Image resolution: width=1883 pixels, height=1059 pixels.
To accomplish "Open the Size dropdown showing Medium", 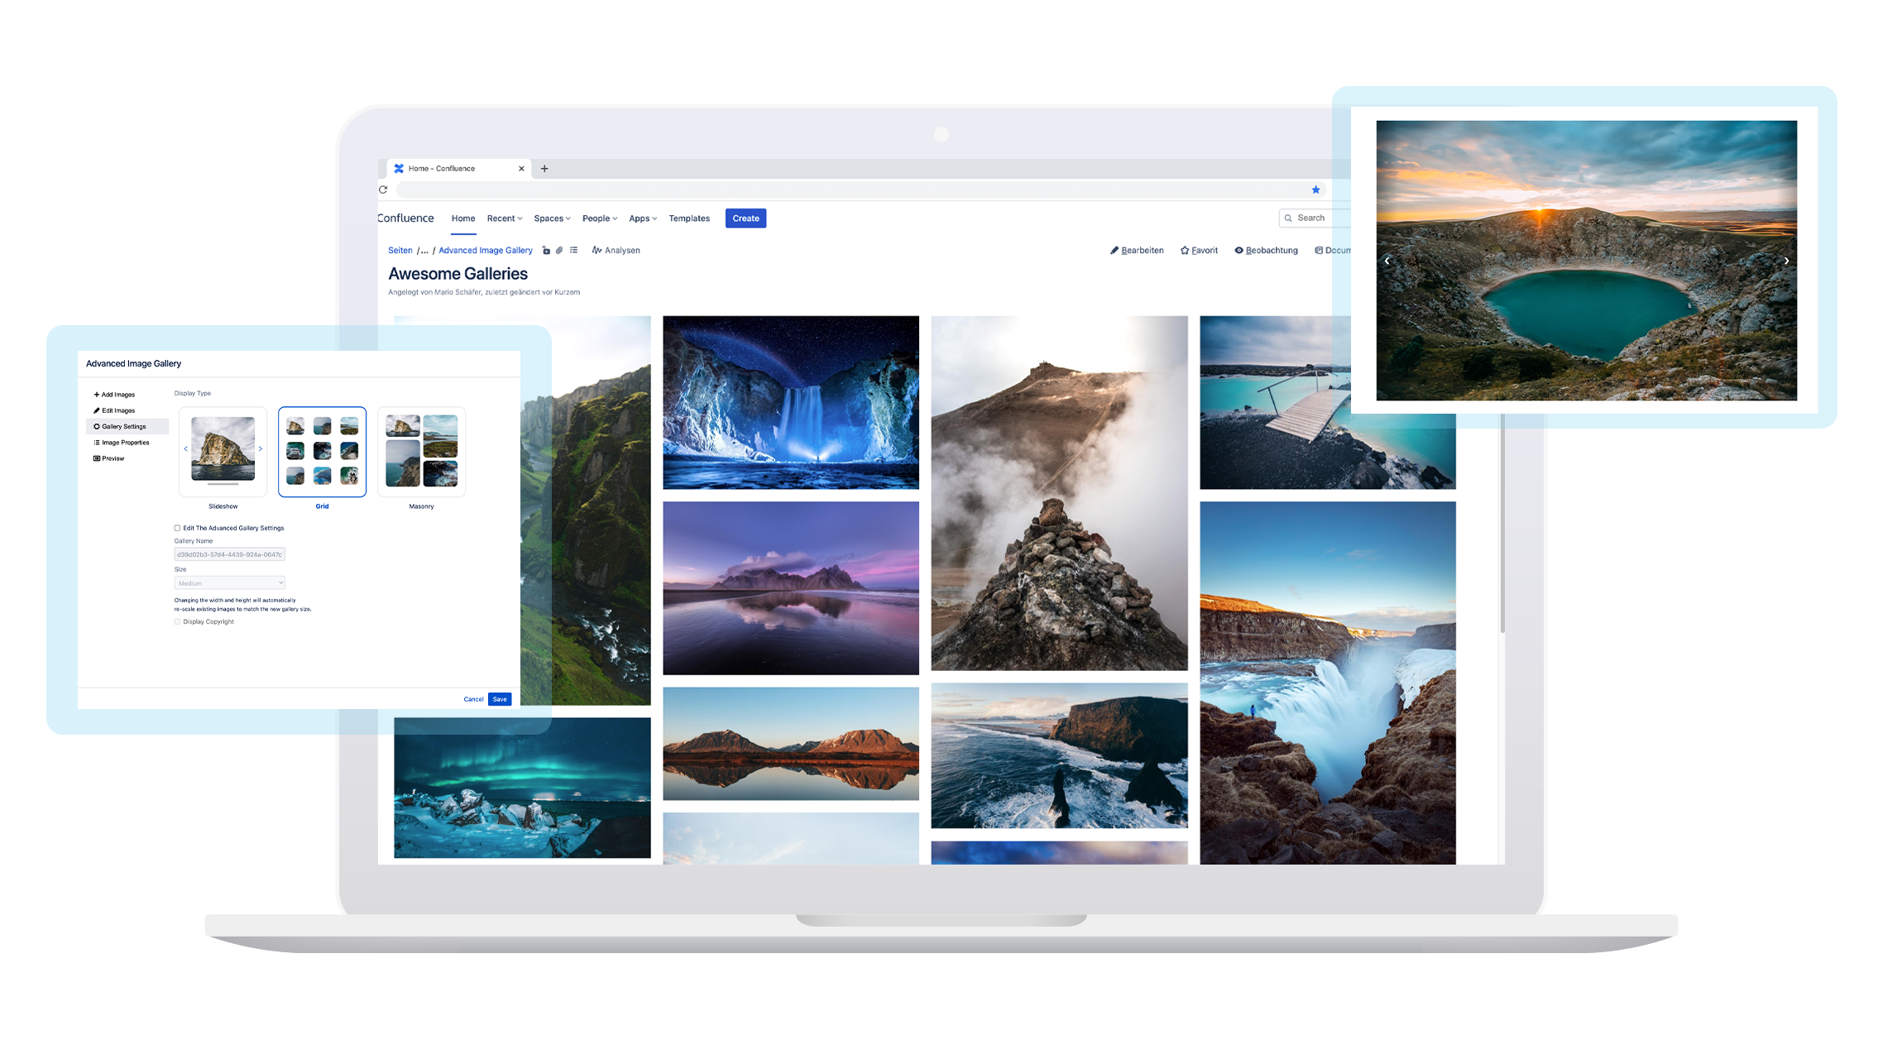I will 229,582.
